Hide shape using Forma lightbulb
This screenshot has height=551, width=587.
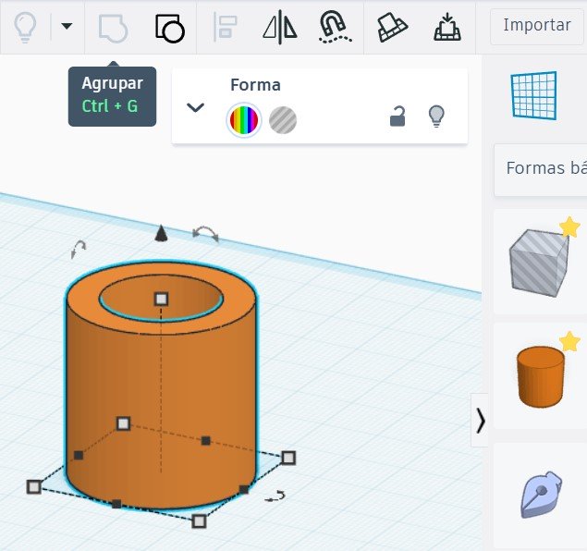coord(436,116)
